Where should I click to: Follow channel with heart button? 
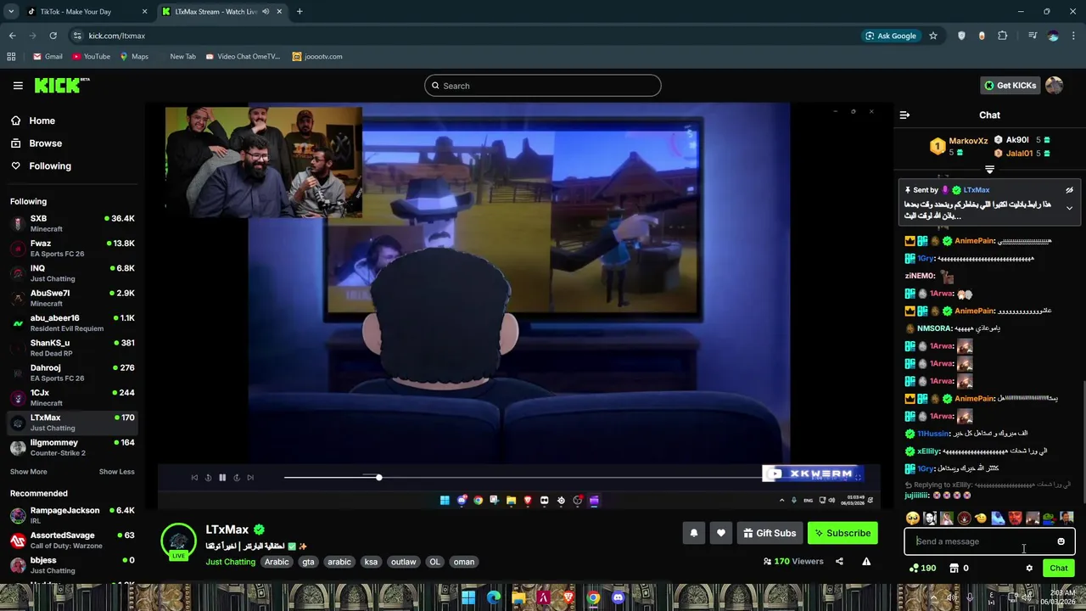click(x=720, y=533)
